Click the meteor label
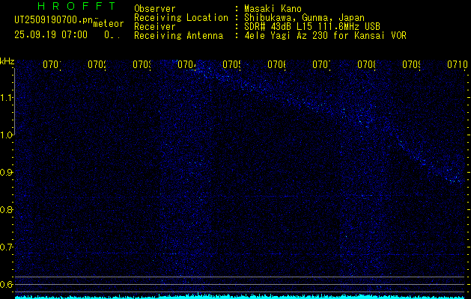This screenshot has height=299, width=471. tap(109, 23)
